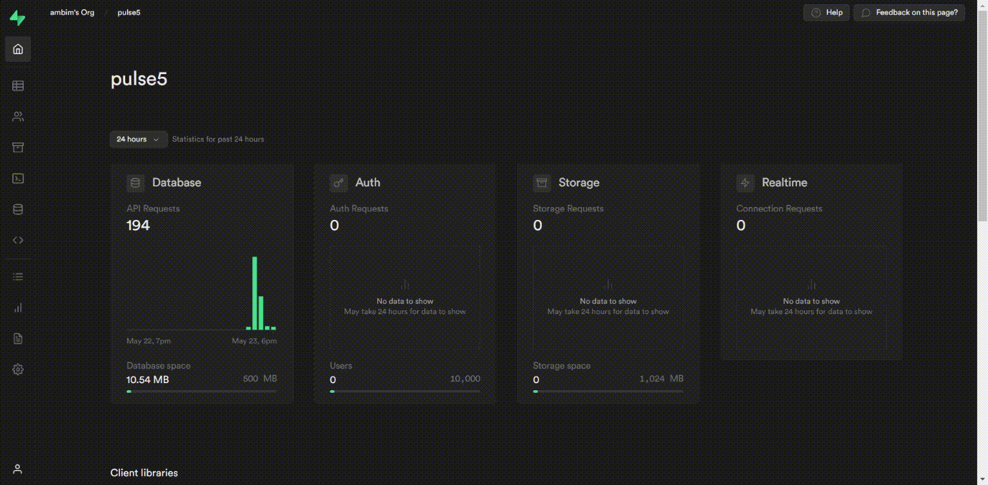This screenshot has width=988, height=485.
Task: Open the Help button
Action: coord(827,13)
